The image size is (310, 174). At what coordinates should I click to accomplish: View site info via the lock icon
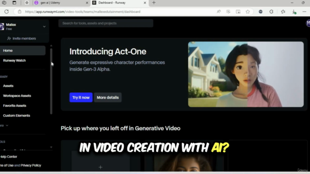(x=19, y=12)
